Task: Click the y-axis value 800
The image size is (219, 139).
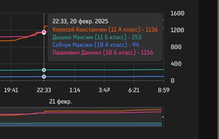Action: pyautogui.click(x=176, y=47)
